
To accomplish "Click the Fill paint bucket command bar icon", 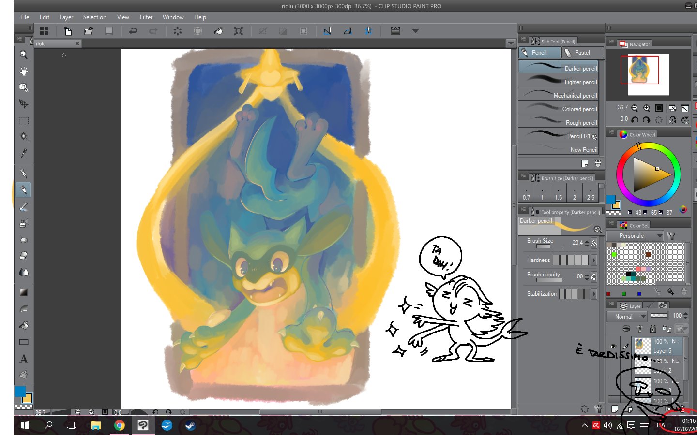I will point(218,31).
